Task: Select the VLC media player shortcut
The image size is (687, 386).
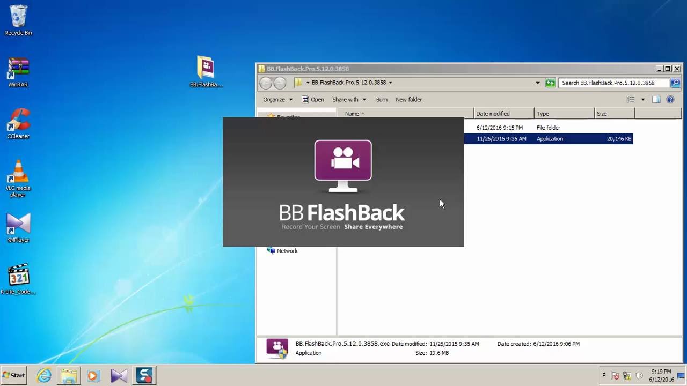Action: pyautogui.click(x=18, y=179)
